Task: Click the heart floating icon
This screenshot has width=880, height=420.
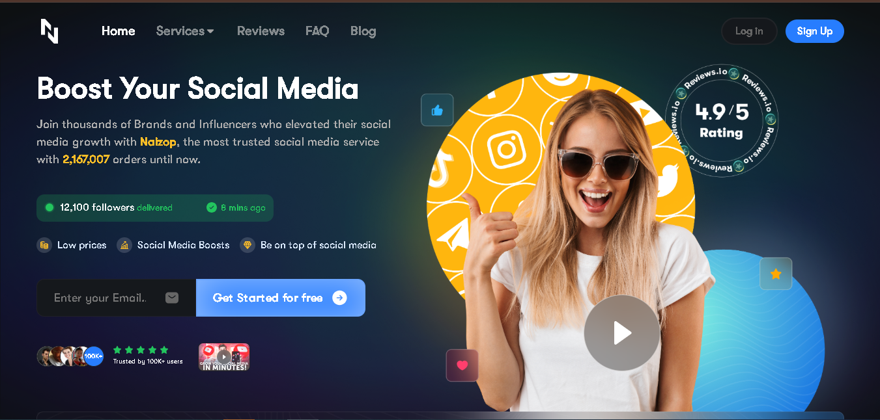Action: tap(462, 365)
